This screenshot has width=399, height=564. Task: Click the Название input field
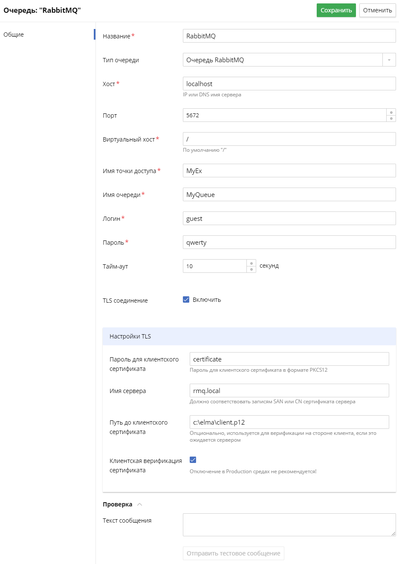click(x=289, y=36)
